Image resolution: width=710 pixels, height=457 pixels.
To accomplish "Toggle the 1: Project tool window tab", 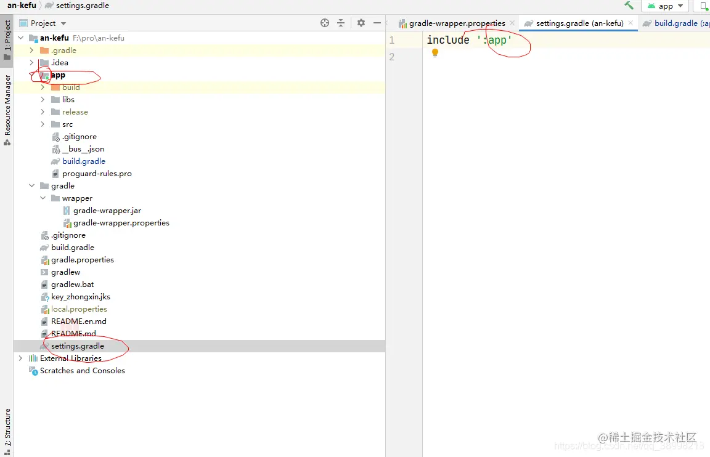I will click(x=7, y=40).
